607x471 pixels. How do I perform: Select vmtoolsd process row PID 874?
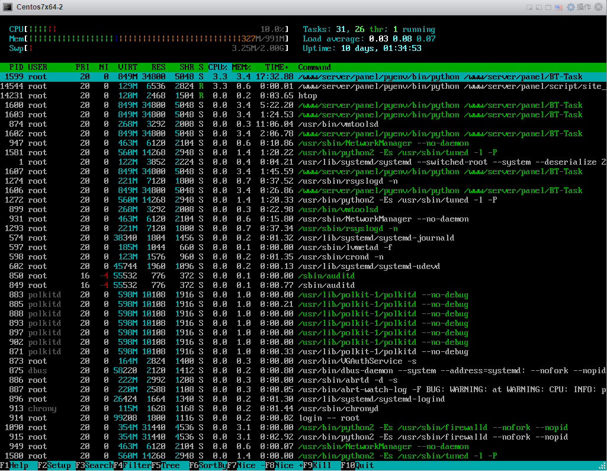point(303,124)
